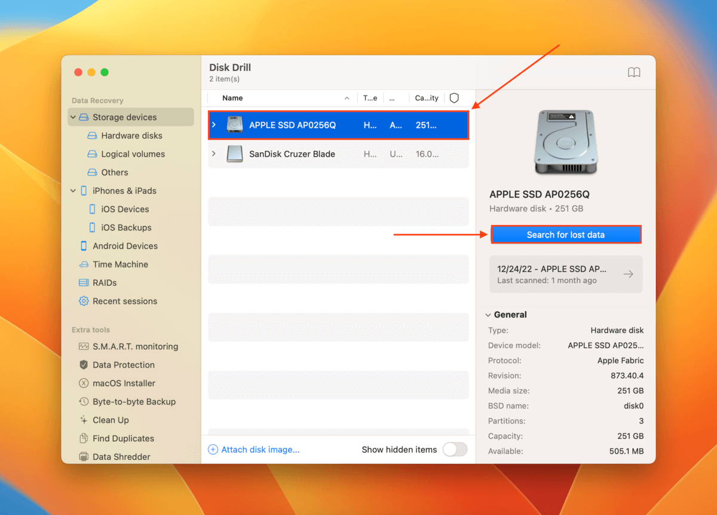Viewport: 717px width, 515px height.
Task: Click Search for lost data button
Action: (x=566, y=235)
